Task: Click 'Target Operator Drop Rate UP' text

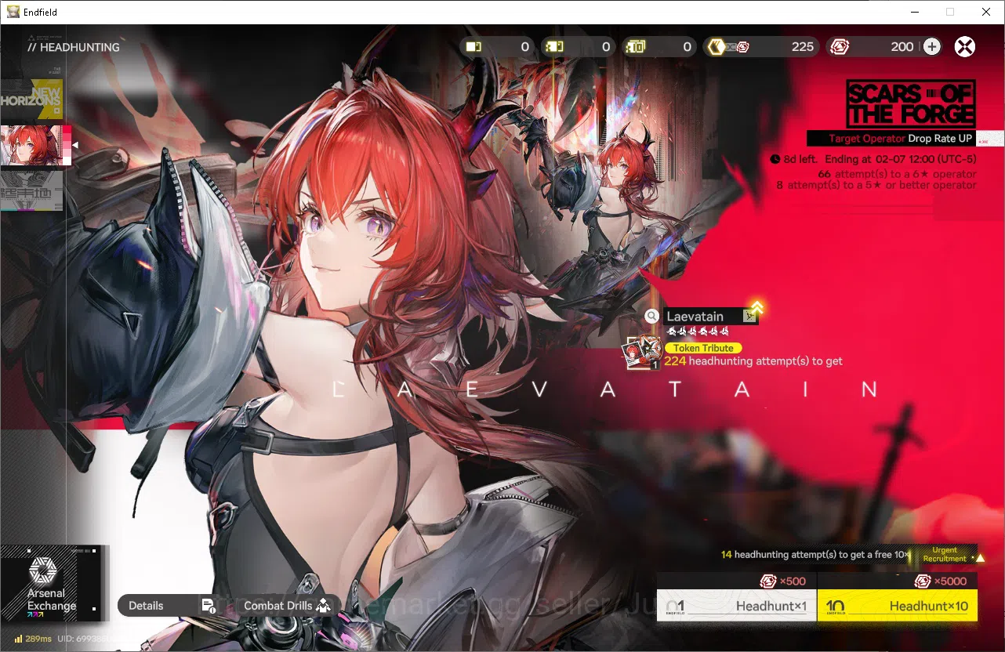Action: 902,139
